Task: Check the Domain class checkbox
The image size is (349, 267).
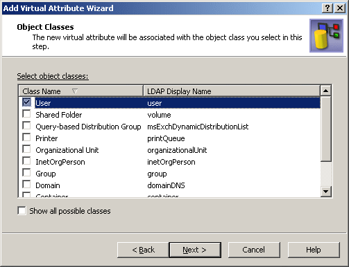Action: coord(26,185)
